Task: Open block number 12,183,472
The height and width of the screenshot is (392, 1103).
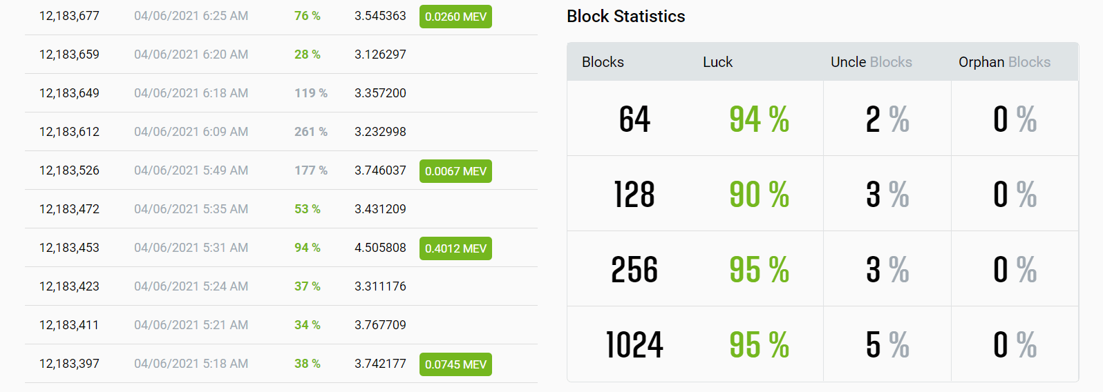Action: pos(69,209)
